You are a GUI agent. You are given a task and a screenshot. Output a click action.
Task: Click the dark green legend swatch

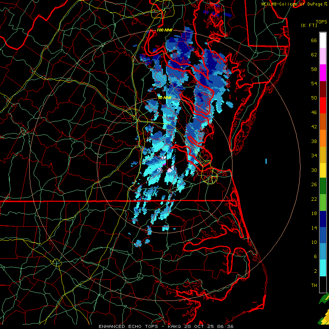pos(323,186)
